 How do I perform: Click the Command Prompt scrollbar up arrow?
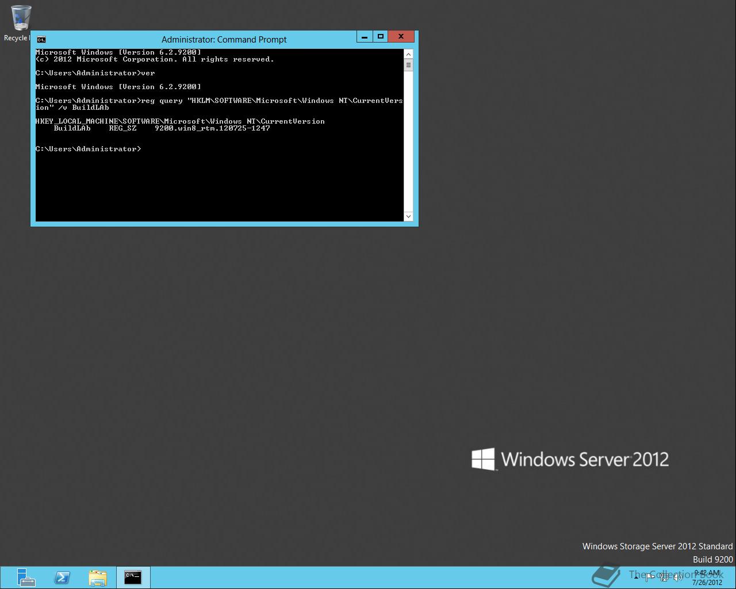pos(408,54)
